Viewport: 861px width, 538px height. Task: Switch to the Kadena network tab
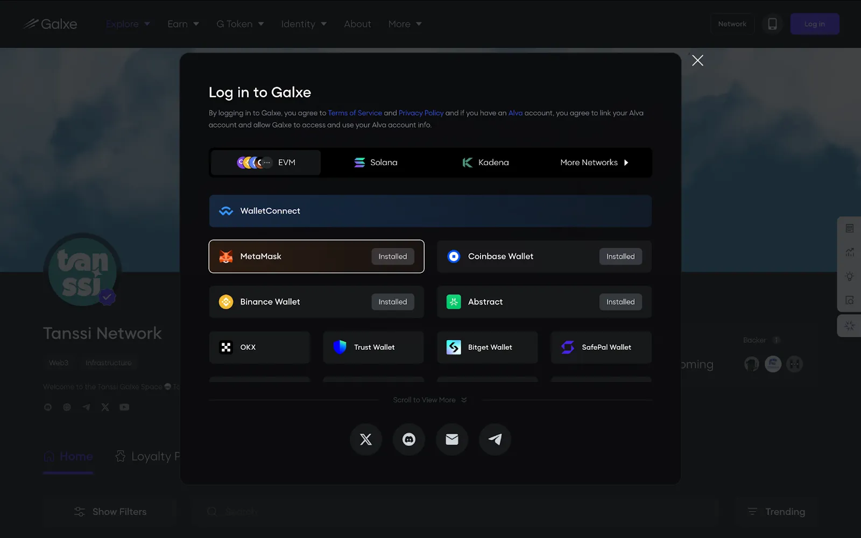[485, 162]
